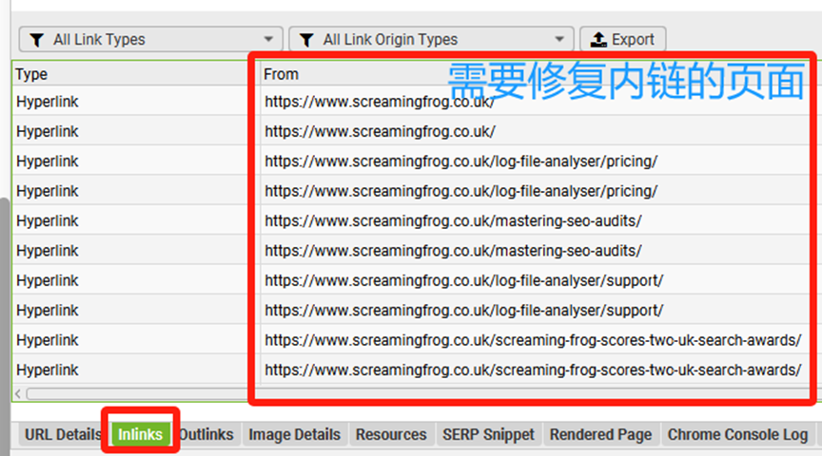Select the first mastering-seo-audits/ URL row

coord(453,221)
